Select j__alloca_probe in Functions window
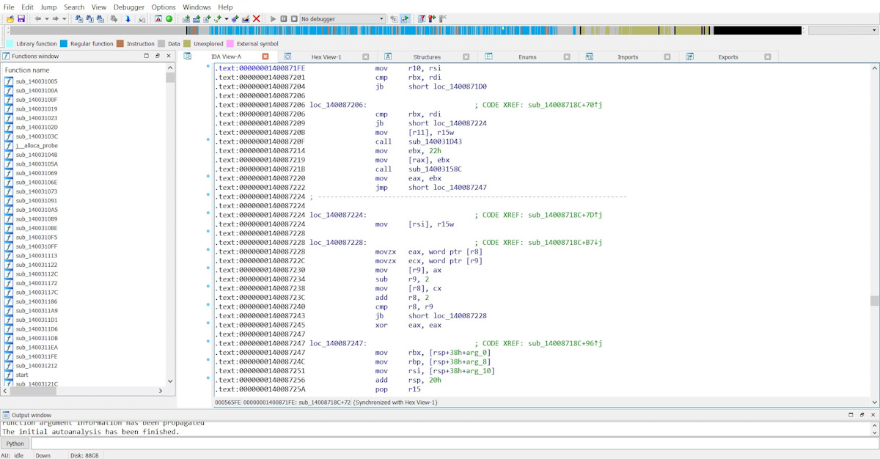The image size is (880, 459). 37,145
